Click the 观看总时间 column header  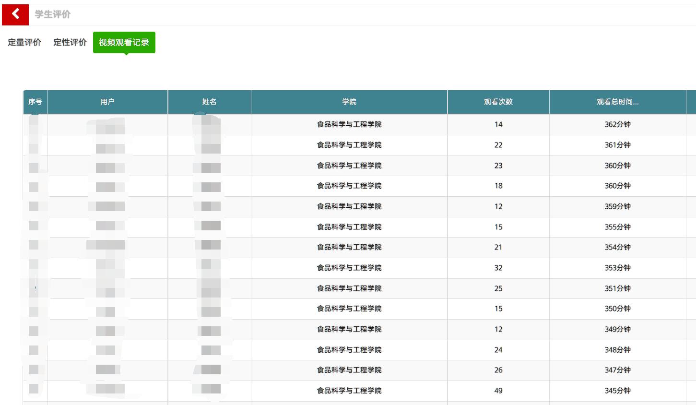pos(617,102)
